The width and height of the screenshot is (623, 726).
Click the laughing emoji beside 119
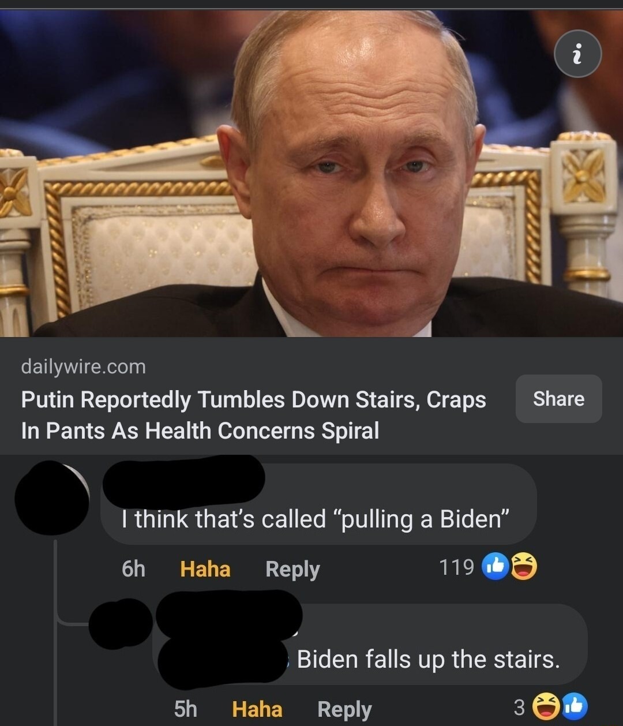point(523,567)
